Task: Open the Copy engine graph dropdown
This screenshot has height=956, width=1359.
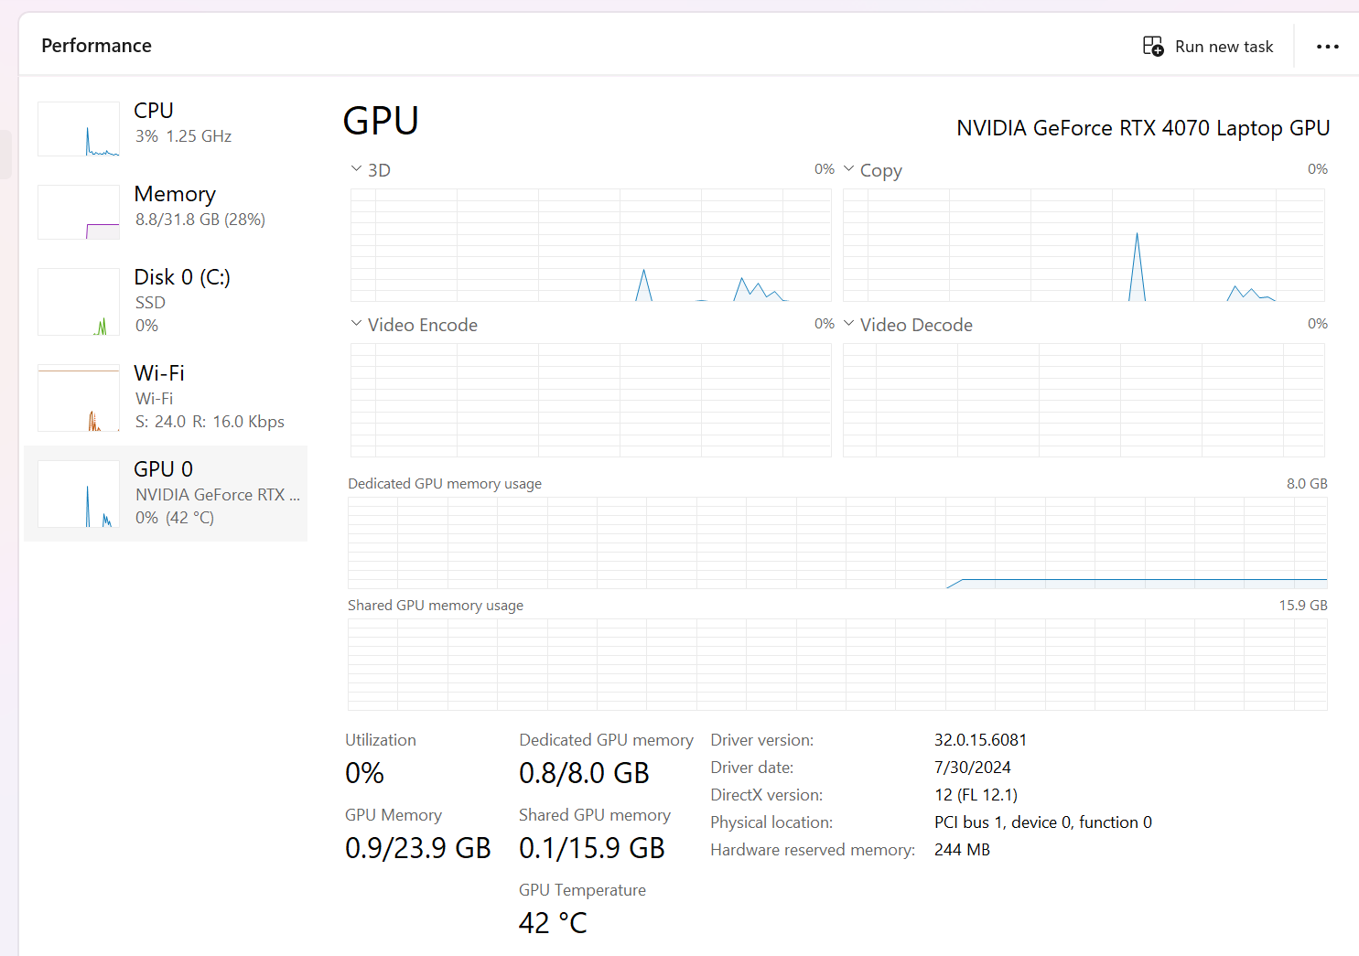Action: click(873, 170)
